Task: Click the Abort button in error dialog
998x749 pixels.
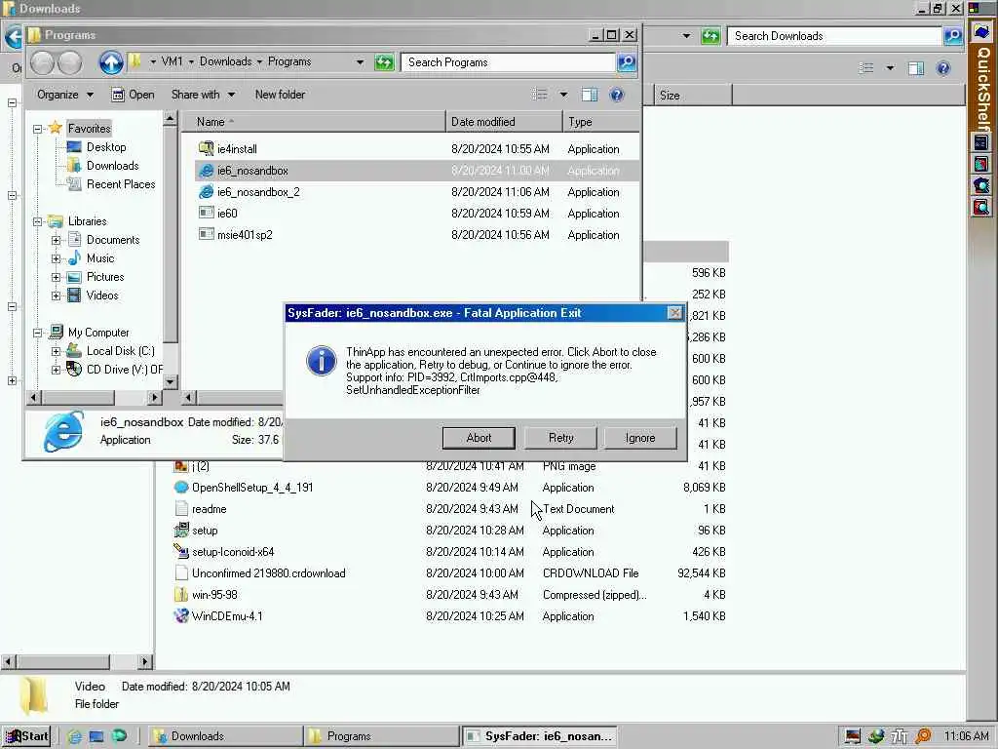Action: point(479,438)
